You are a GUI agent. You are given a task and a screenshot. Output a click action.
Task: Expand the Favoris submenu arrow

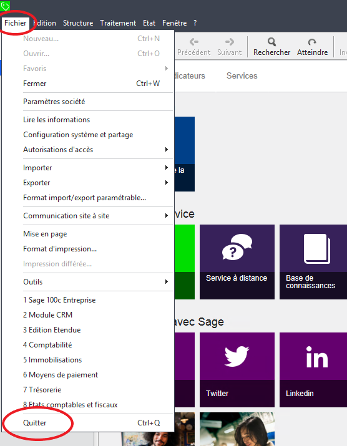(167, 68)
